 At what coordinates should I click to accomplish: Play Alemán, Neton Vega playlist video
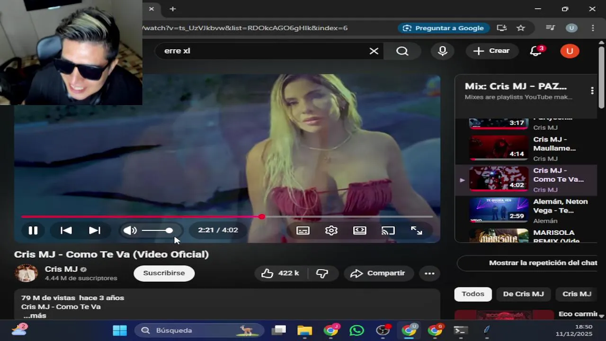click(526, 211)
